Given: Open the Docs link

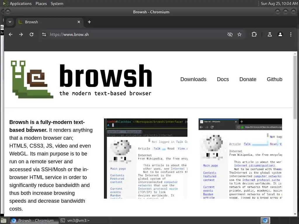Looking at the screenshot, I should click(223, 79).
